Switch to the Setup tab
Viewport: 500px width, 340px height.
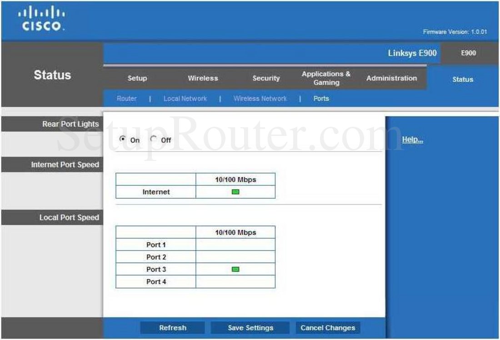(137, 78)
